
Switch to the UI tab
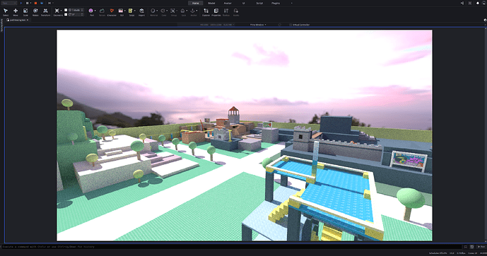point(243,3)
